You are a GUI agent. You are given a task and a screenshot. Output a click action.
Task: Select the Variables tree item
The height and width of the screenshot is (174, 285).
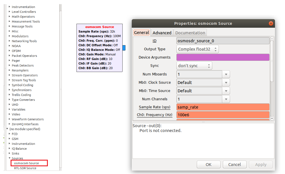[x=19, y=109]
